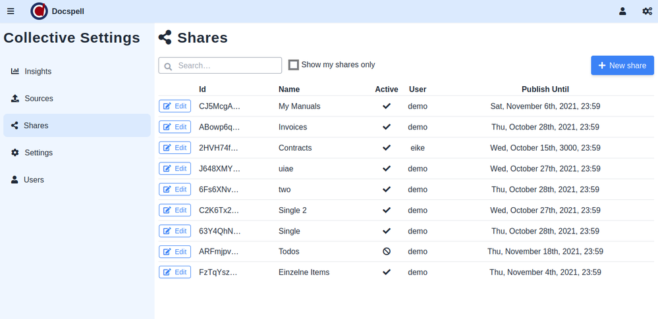Click the Todos share name
658x319 pixels.
point(289,252)
